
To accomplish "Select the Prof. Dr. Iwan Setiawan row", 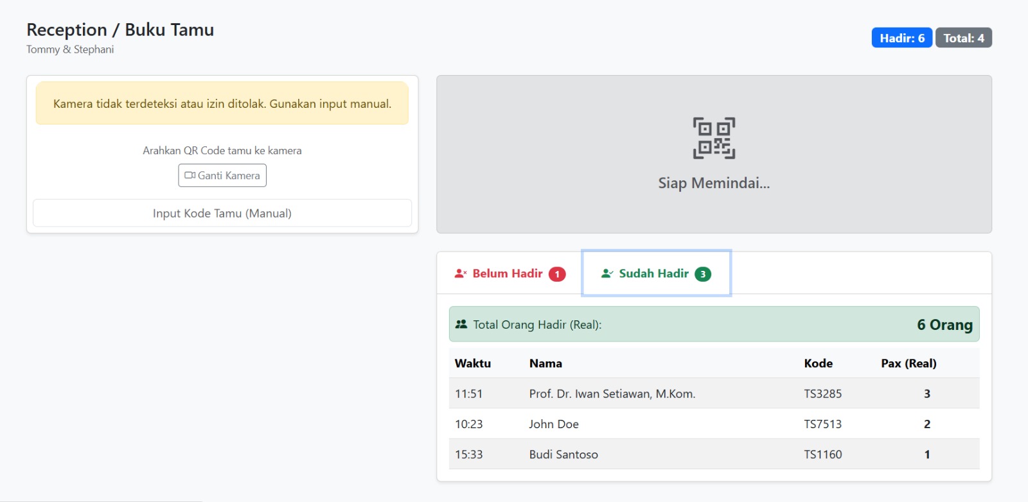I will click(612, 394).
